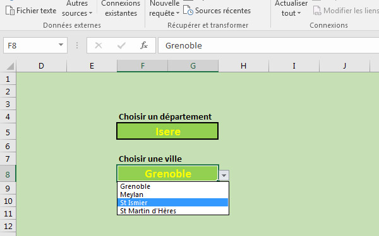Click the Choisir un département label cell
Viewport: 379px width, 236px height.
click(x=165, y=116)
